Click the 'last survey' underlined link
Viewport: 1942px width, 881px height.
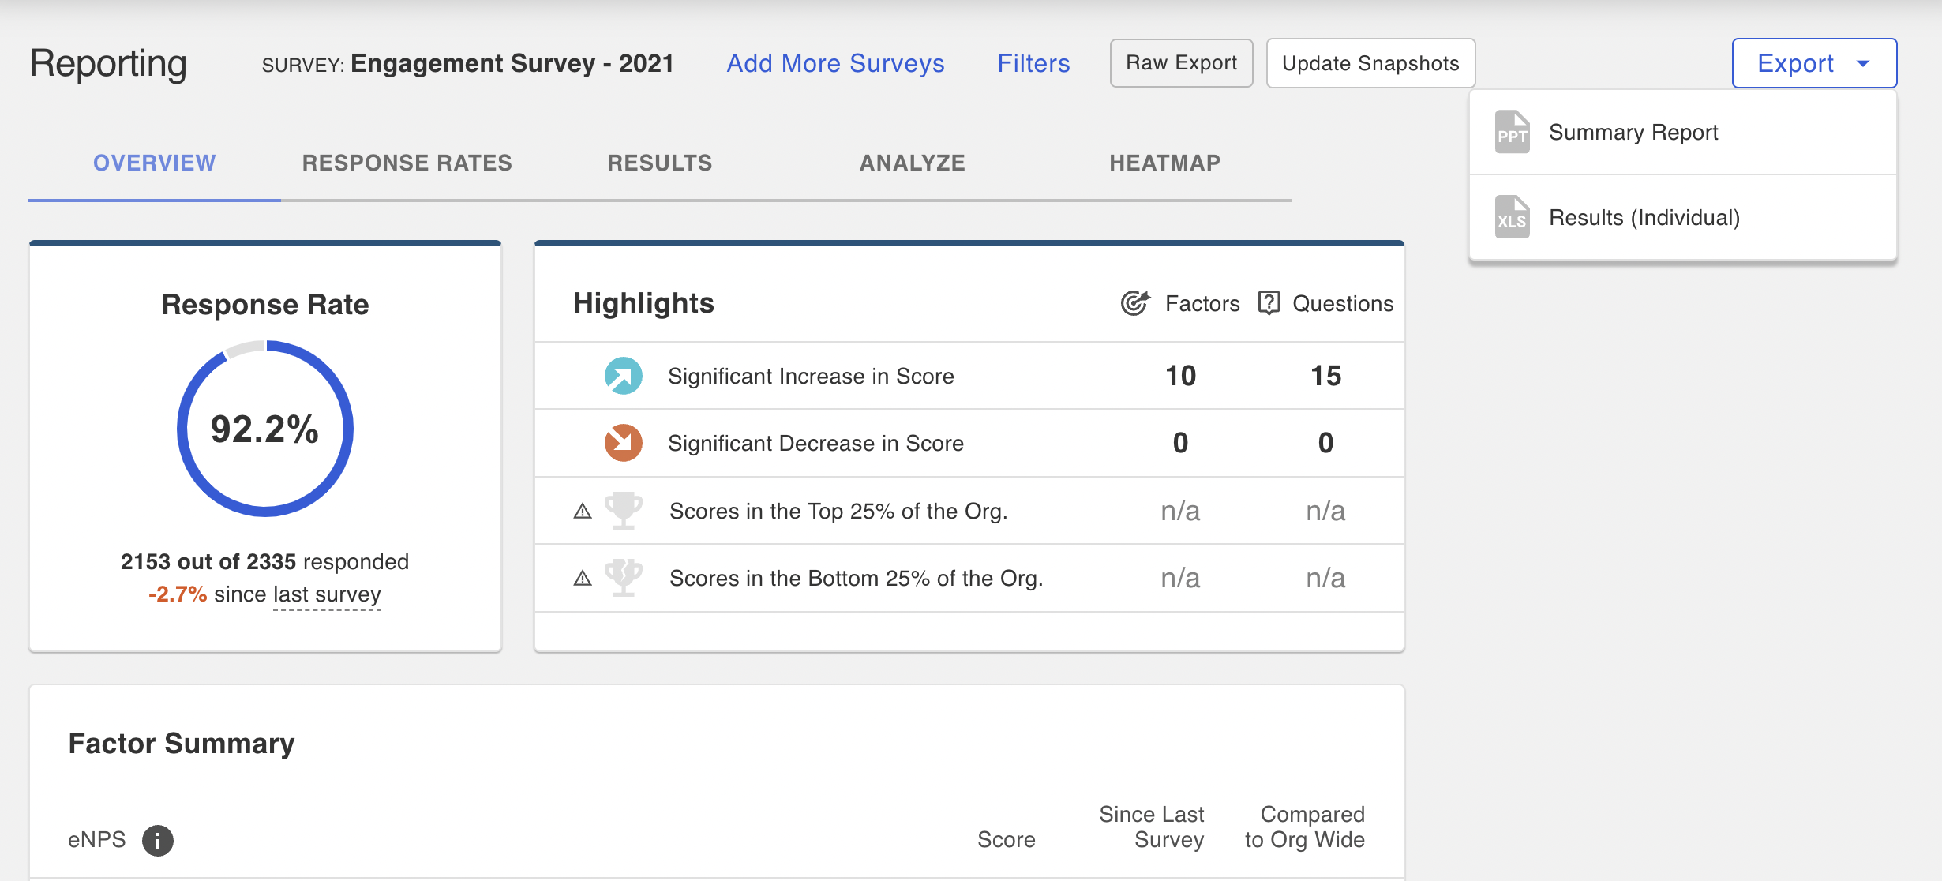[327, 594]
